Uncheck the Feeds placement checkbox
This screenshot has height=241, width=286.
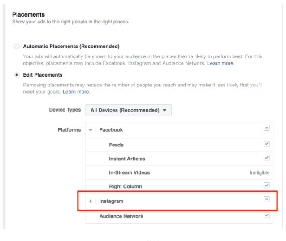pyautogui.click(x=267, y=144)
